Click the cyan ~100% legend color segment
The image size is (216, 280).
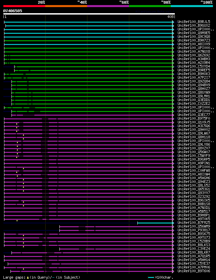[192, 6]
